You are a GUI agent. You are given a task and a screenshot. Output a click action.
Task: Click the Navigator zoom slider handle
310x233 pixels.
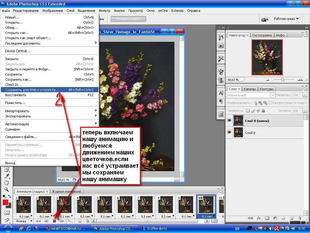(x=283, y=80)
